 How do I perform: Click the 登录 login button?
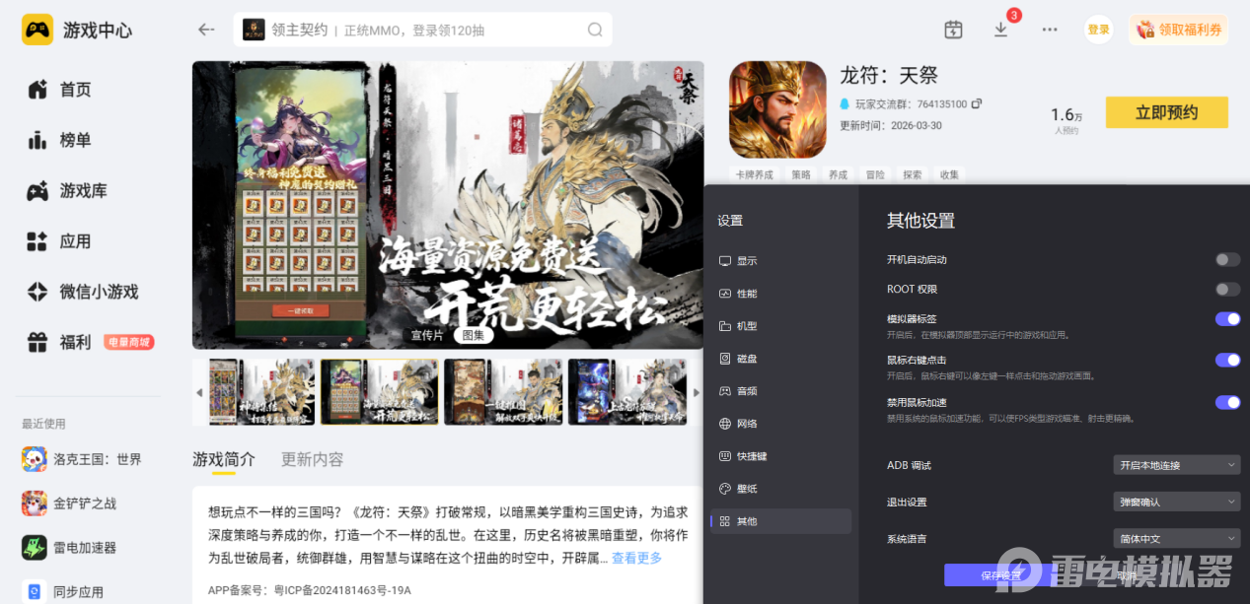1098,30
